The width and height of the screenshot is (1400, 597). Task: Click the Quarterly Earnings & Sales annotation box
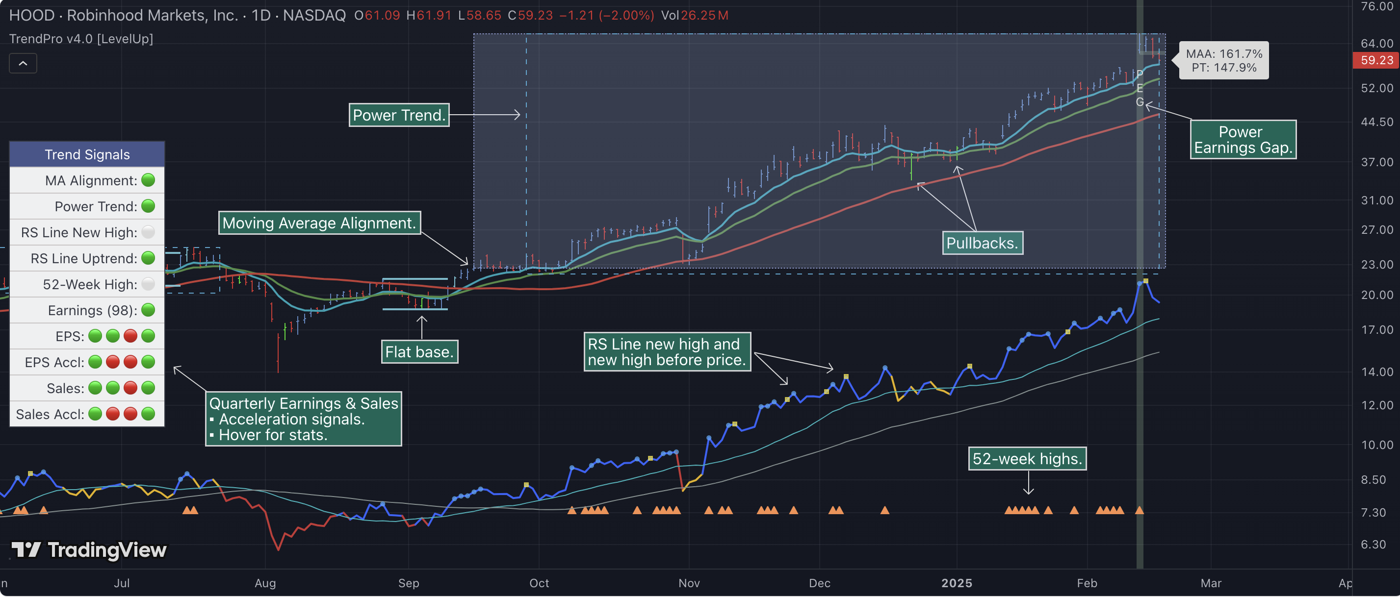tap(303, 419)
